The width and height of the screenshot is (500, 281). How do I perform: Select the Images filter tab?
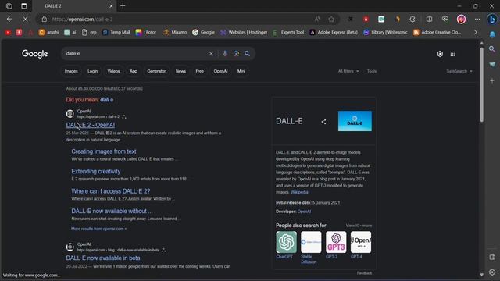pyautogui.click(x=71, y=71)
